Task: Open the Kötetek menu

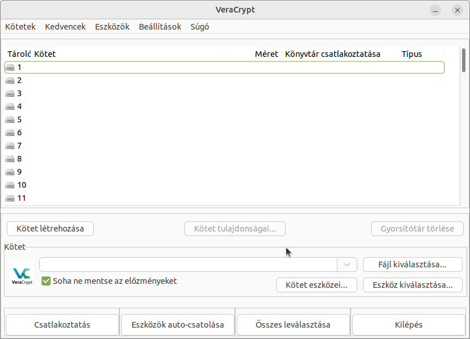Action: tap(20, 27)
